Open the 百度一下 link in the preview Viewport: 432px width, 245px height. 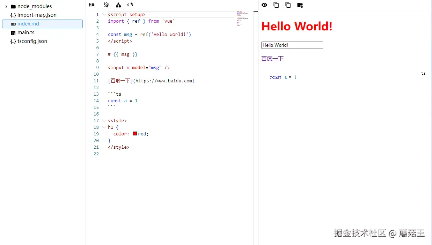tap(272, 58)
